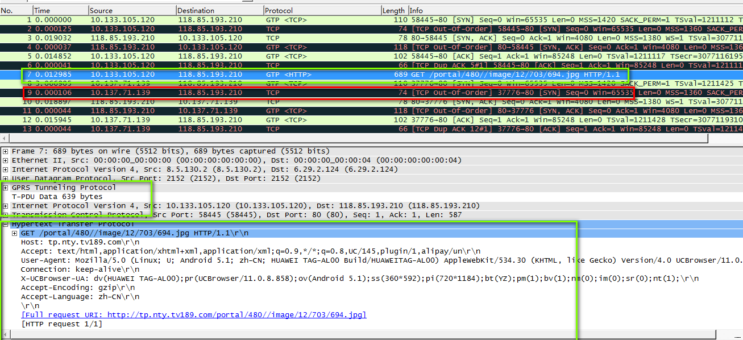743x340 pixels.
Task: Sort by the Destination column header
Action: [x=220, y=10]
